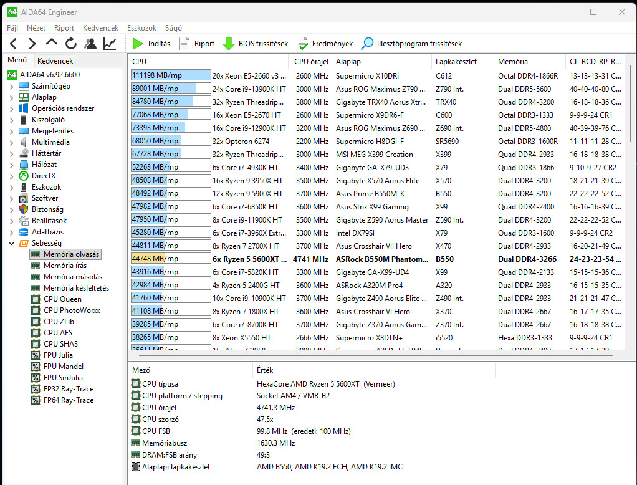
Task: Open the Eszközök menu
Action: click(x=141, y=28)
